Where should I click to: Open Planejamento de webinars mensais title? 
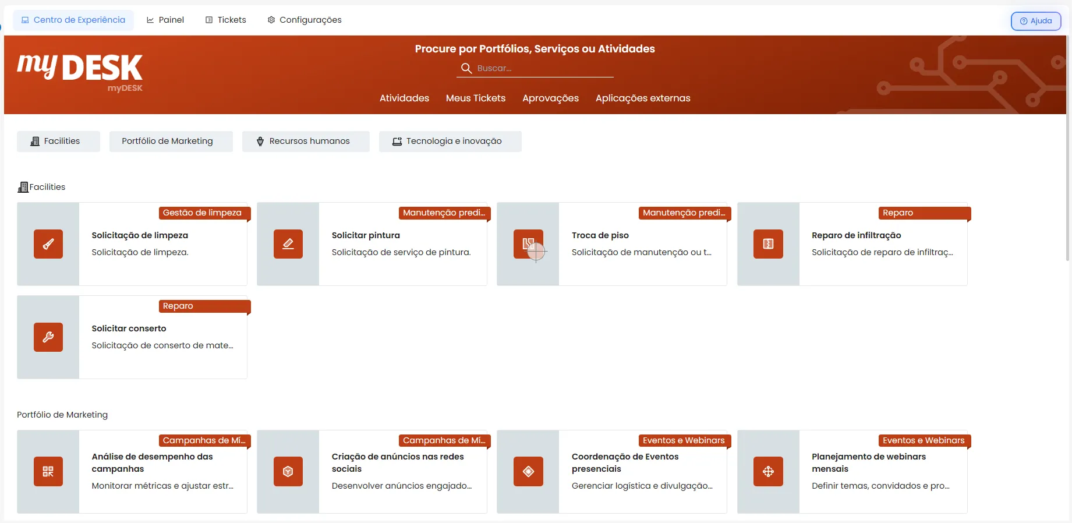[869, 463]
